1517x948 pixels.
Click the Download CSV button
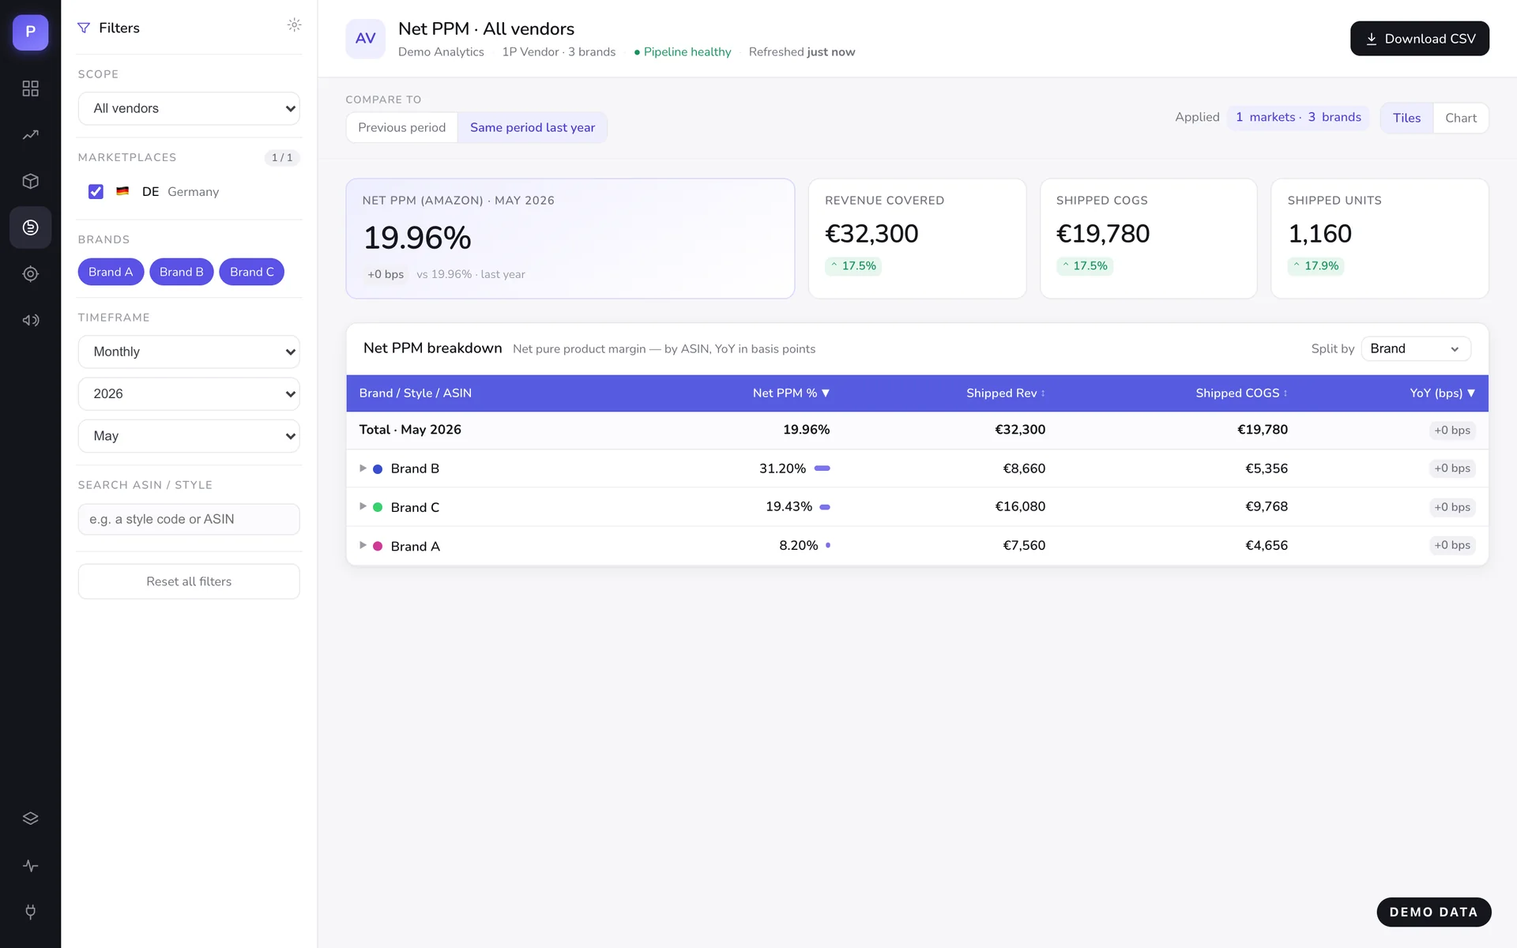click(x=1419, y=39)
